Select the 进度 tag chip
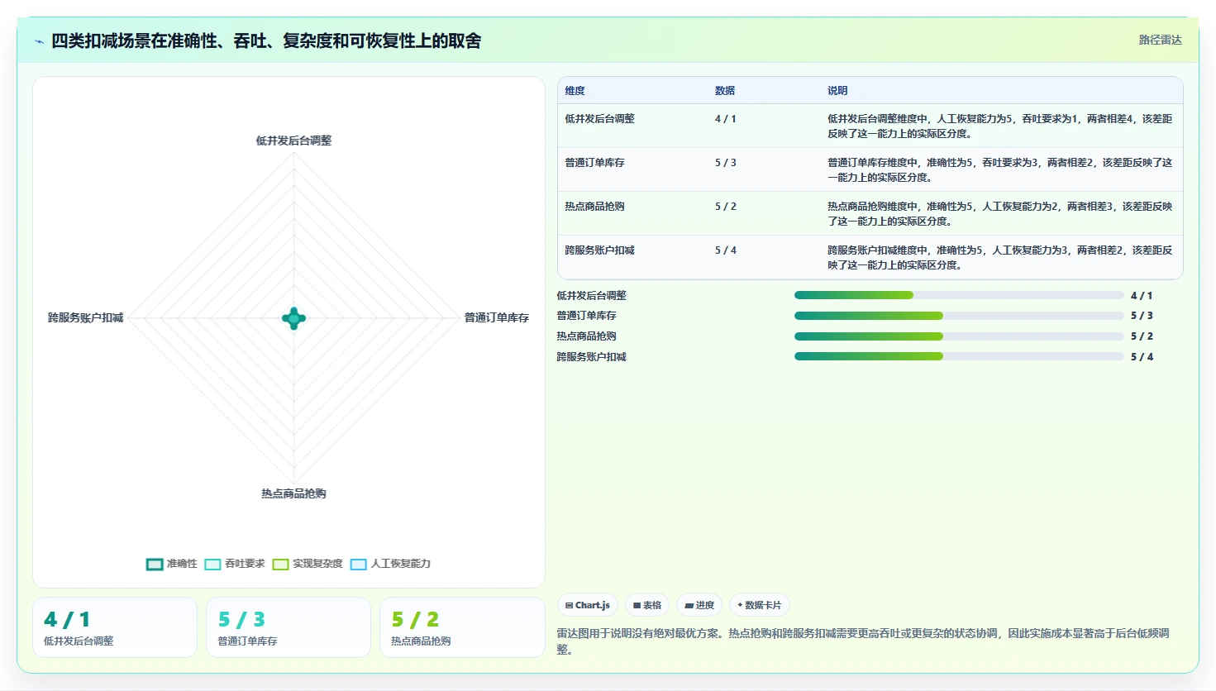The width and height of the screenshot is (1216, 691). 699,605
